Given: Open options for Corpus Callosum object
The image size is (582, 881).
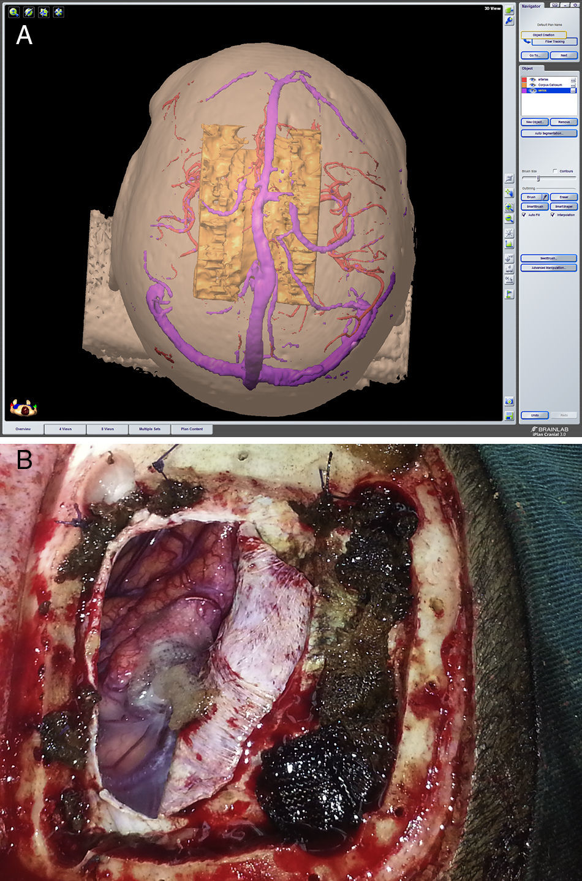Looking at the screenshot, I should click(x=573, y=85).
